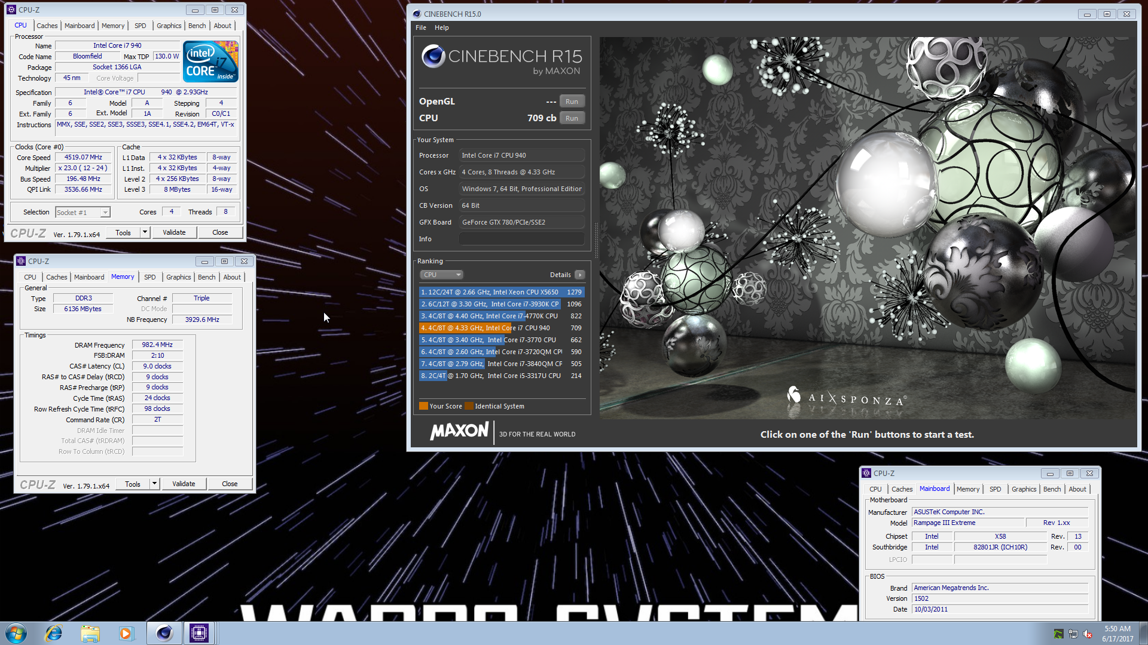Screen dimensions: 1148x645
Task: Click AIXSPONZA render preview image
Action: tap(868, 228)
